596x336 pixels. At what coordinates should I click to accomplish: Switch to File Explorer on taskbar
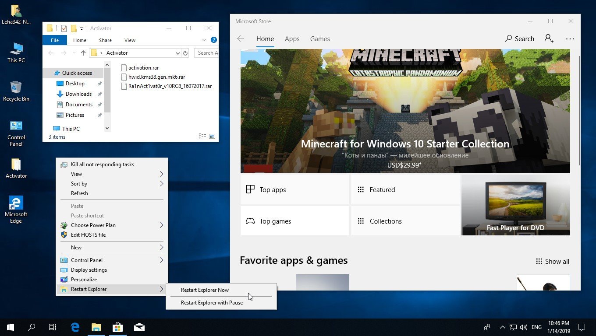[96, 327]
